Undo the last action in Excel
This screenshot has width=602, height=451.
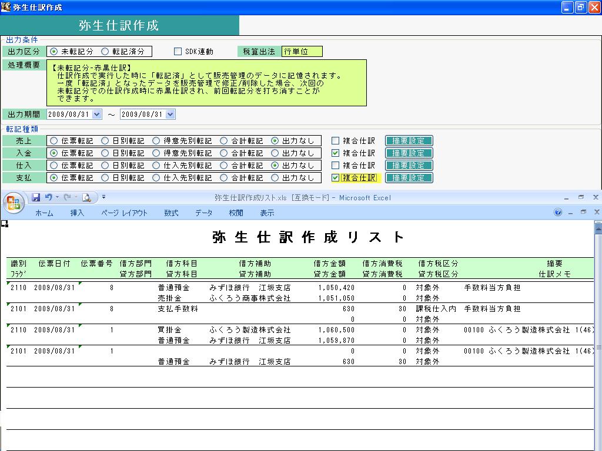tap(48, 197)
